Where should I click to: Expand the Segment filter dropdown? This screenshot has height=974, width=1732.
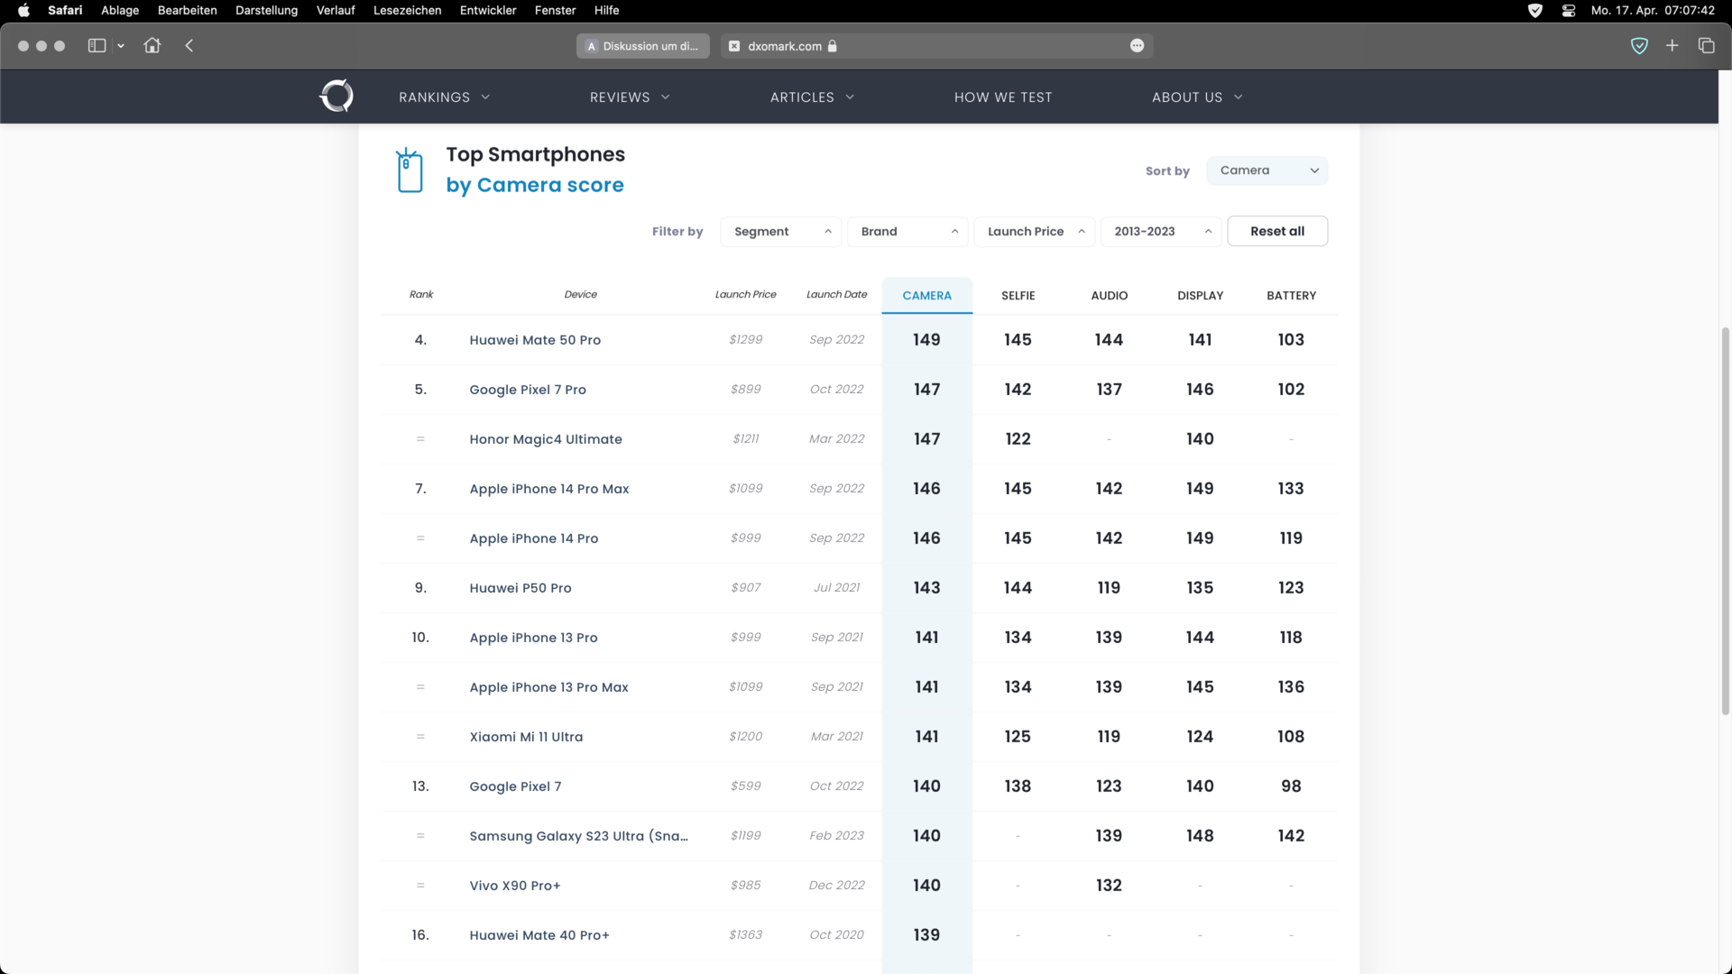(x=781, y=232)
